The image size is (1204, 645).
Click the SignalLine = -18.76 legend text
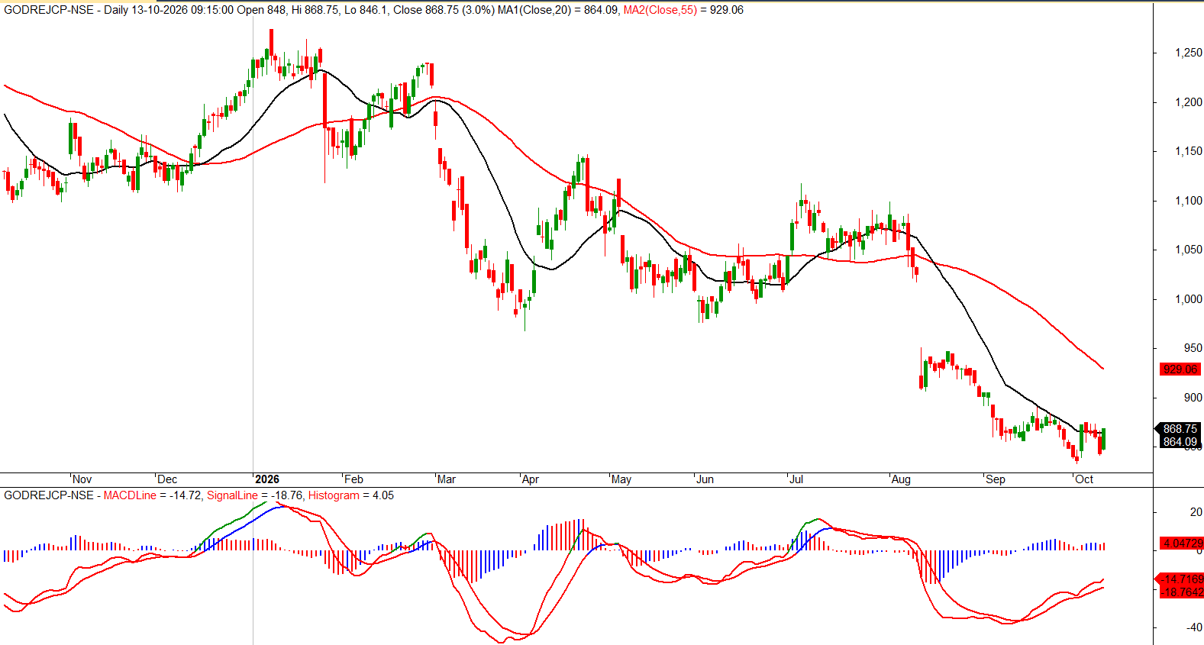pyautogui.click(x=255, y=495)
